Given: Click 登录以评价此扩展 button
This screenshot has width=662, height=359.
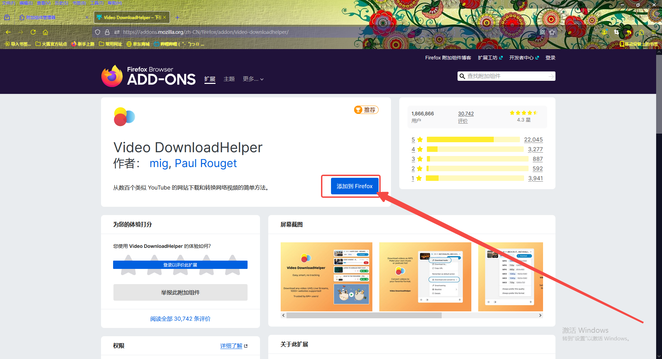Looking at the screenshot, I should [180, 265].
